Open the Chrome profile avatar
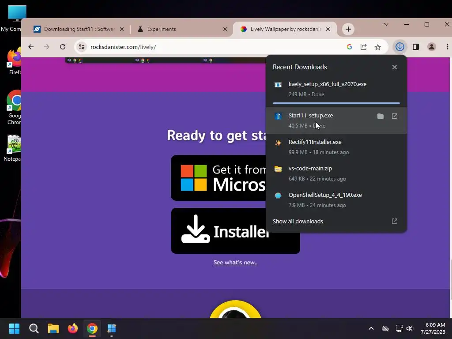The height and width of the screenshot is (339, 452). [x=431, y=47]
